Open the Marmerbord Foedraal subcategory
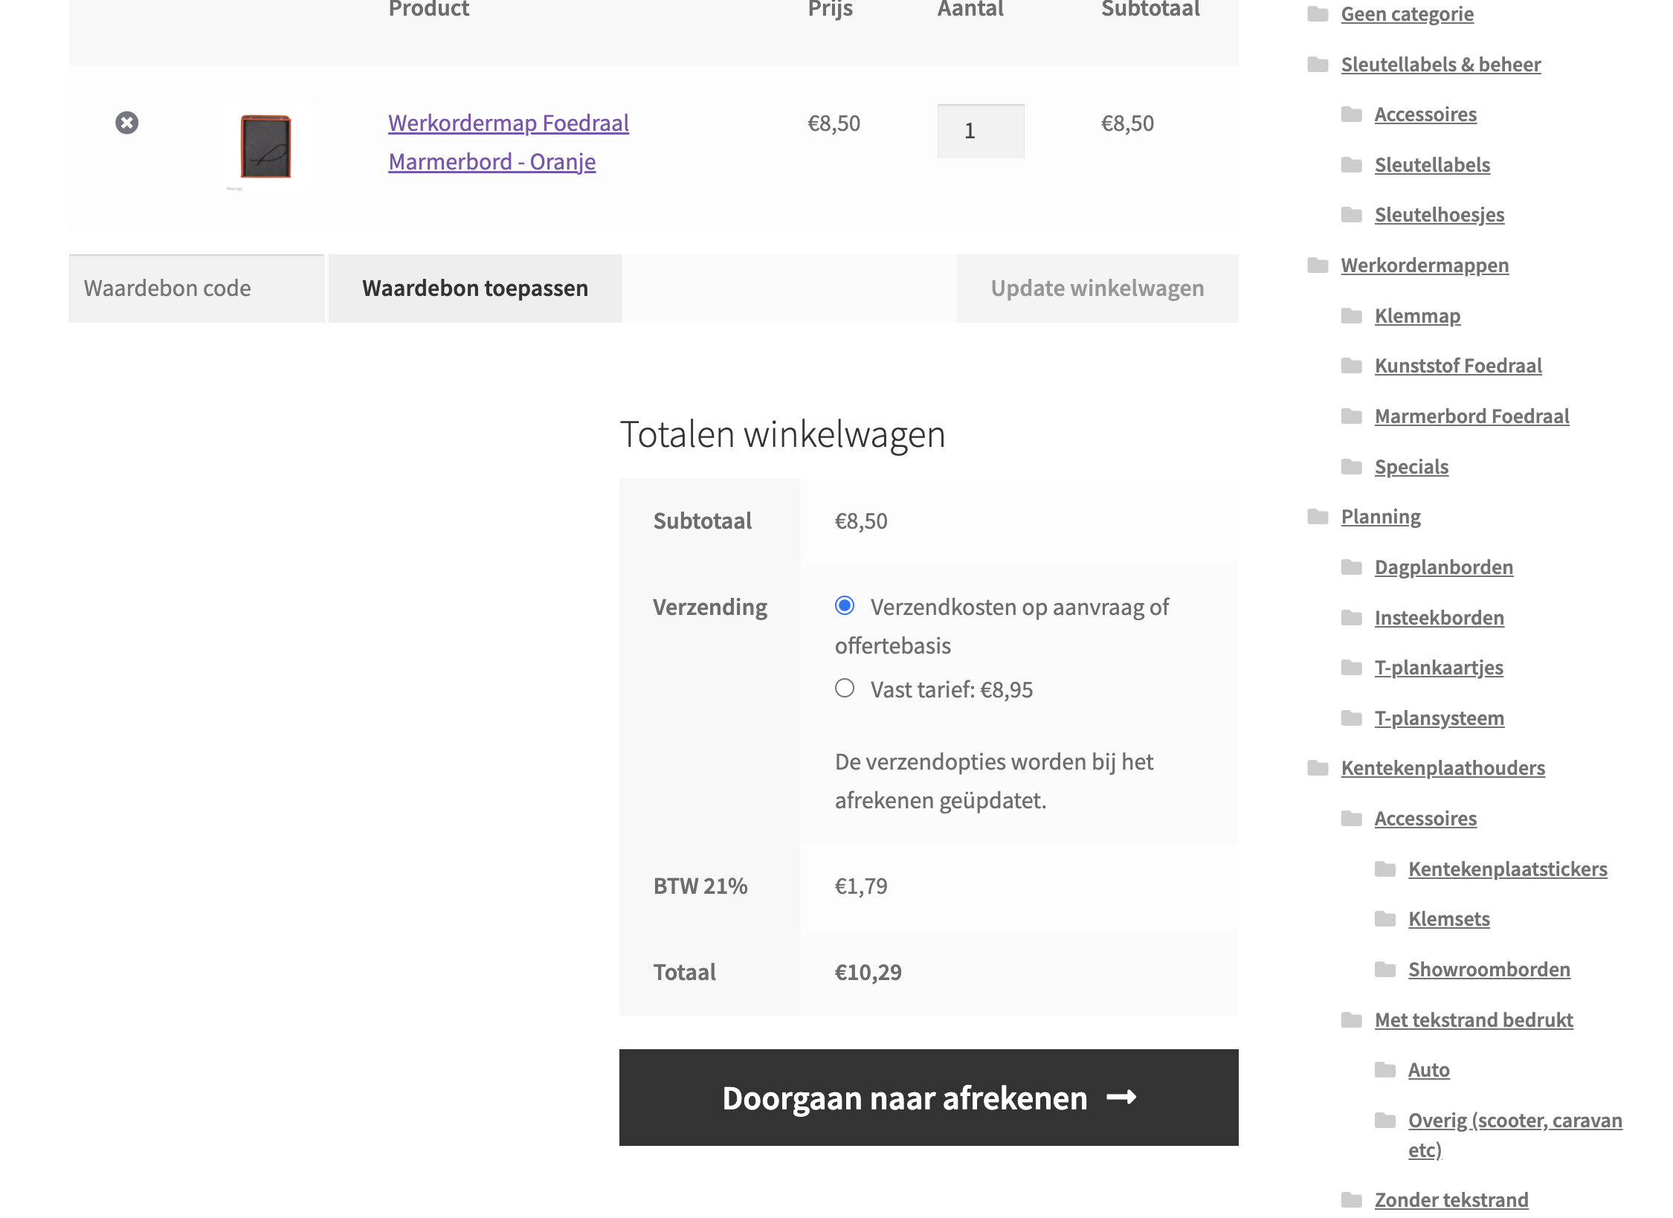This screenshot has width=1673, height=1218. click(x=1471, y=416)
